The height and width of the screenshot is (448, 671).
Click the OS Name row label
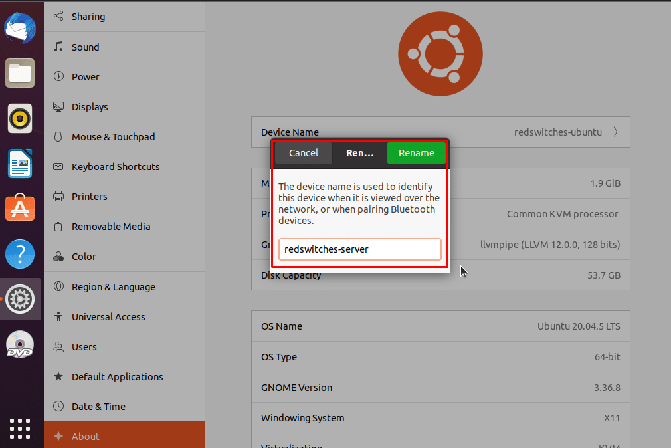[282, 326]
